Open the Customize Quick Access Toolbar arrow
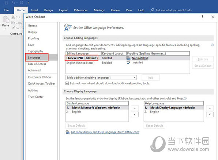This screenshot has width=218, height=160. pos(28,3)
